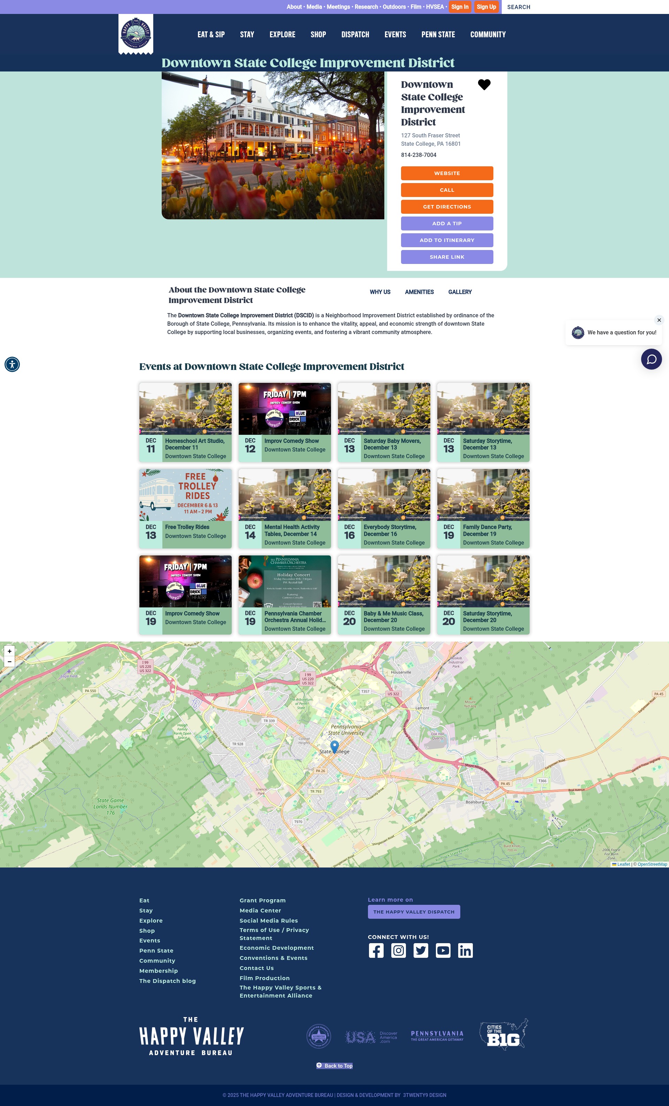Open the Explore menu
669x1106 pixels.
pos(282,35)
